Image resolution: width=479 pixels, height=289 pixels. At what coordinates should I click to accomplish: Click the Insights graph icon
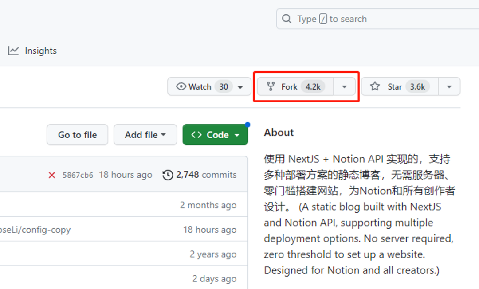pos(13,51)
